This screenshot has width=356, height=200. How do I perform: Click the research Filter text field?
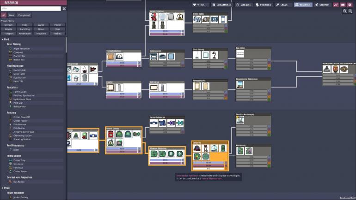point(31,8)
